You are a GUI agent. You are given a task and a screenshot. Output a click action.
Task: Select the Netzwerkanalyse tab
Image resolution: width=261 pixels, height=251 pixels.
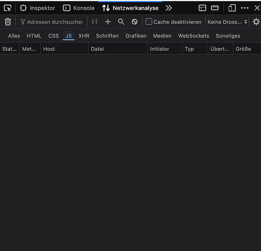[x=130, y=8]
